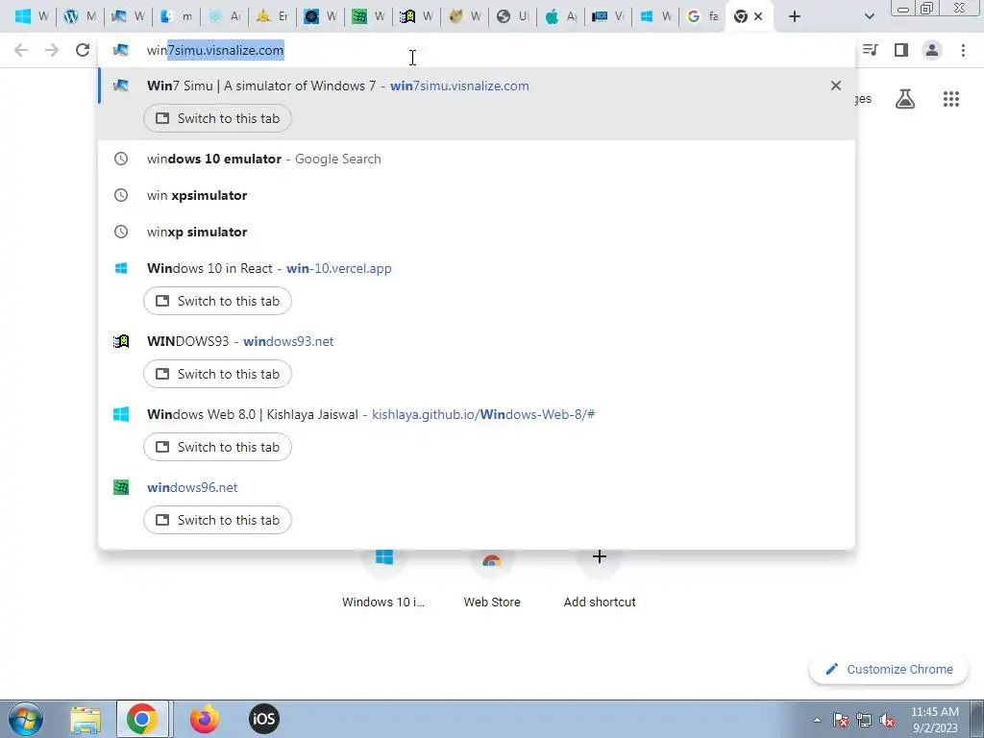Switch to the React logo tab
The height and width of the screenshot is (738, 984).
pos(224,17)
